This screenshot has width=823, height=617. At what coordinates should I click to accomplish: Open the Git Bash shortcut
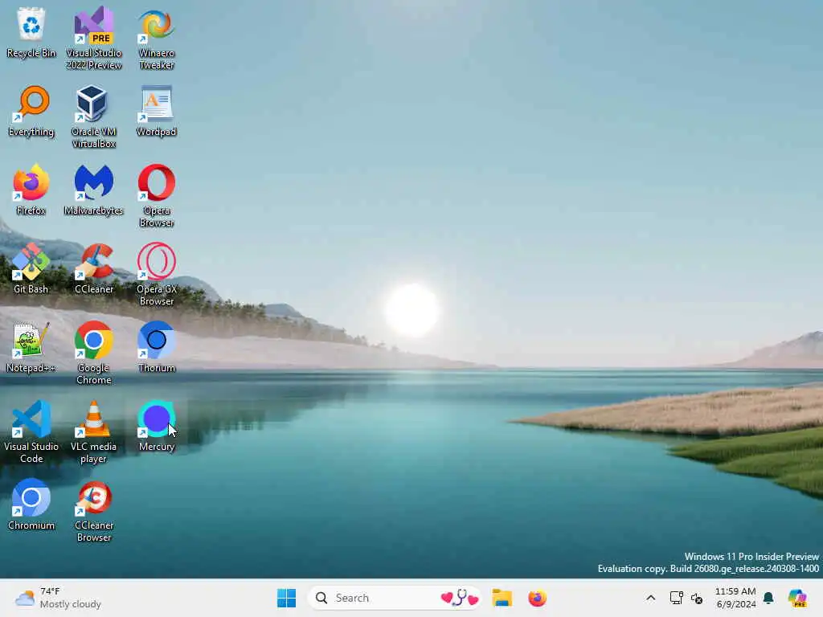(31, 269)
